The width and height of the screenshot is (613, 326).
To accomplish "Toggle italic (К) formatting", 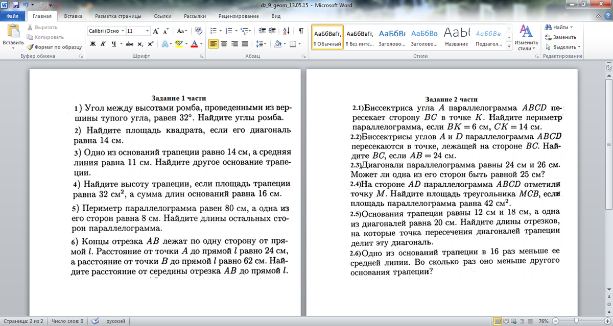I will pos(103,44).
